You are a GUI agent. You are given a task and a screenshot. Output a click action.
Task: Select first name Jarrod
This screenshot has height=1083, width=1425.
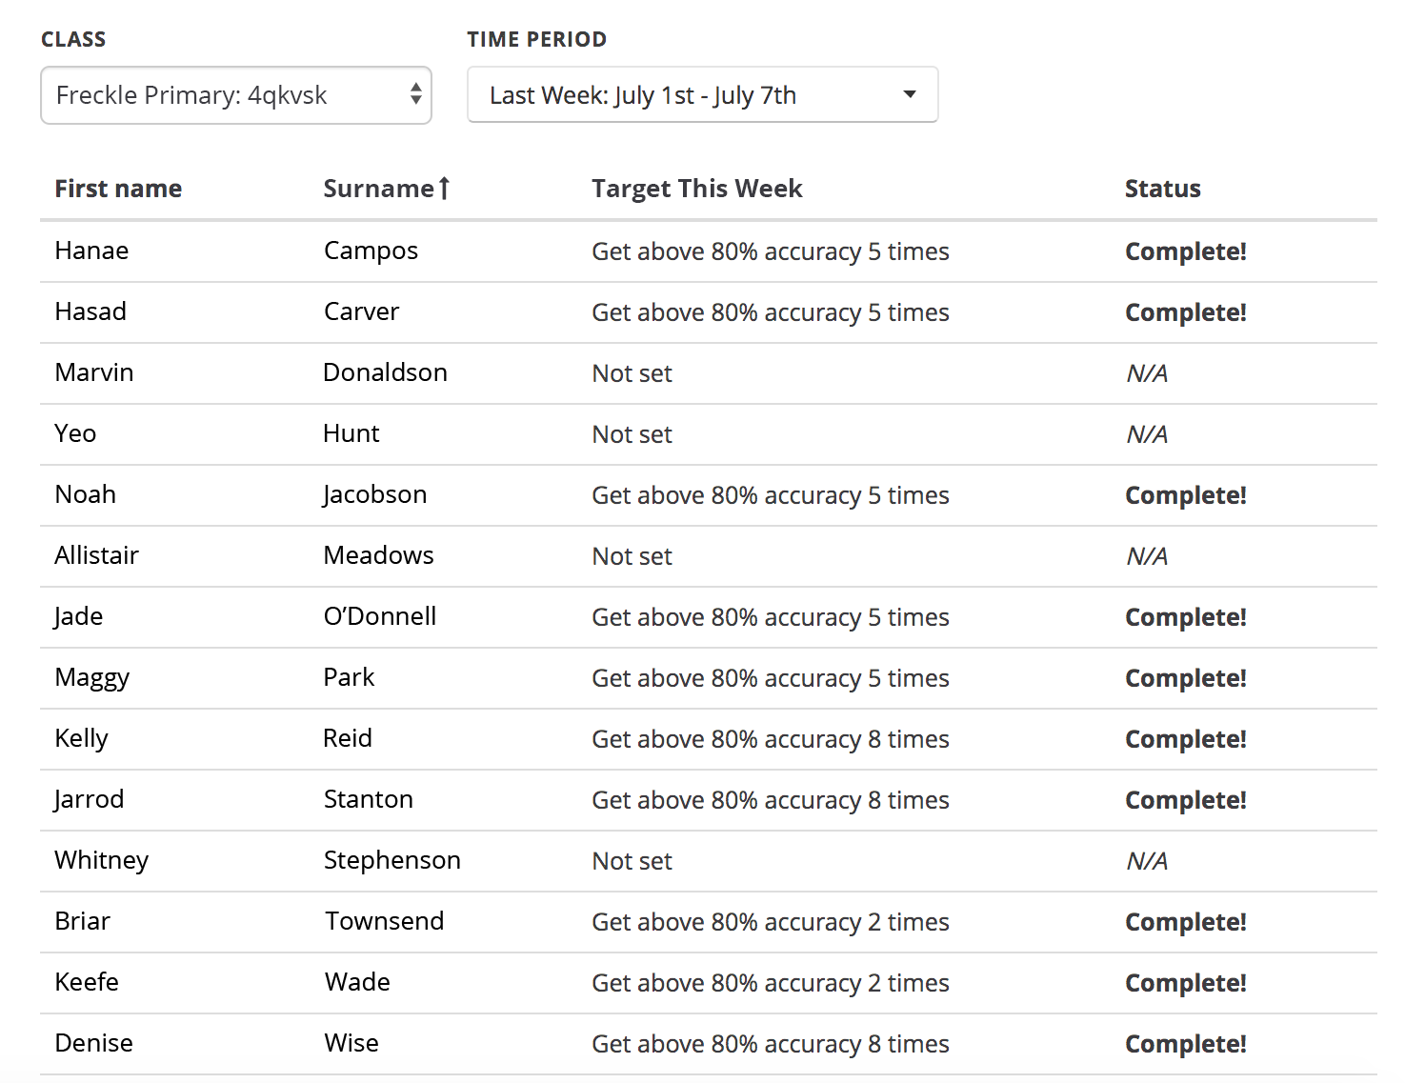89,800
